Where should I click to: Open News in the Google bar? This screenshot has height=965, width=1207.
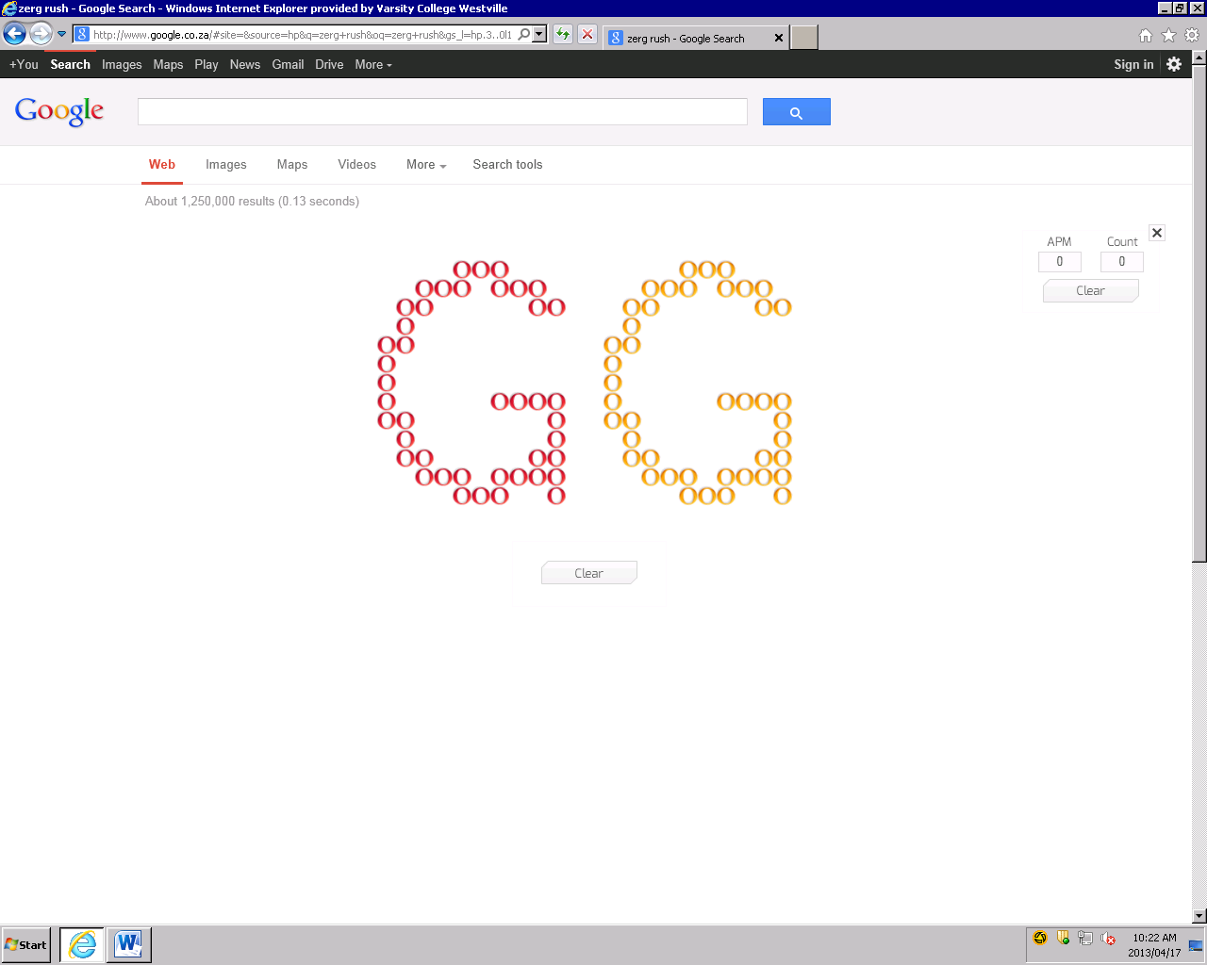point(245,64)
